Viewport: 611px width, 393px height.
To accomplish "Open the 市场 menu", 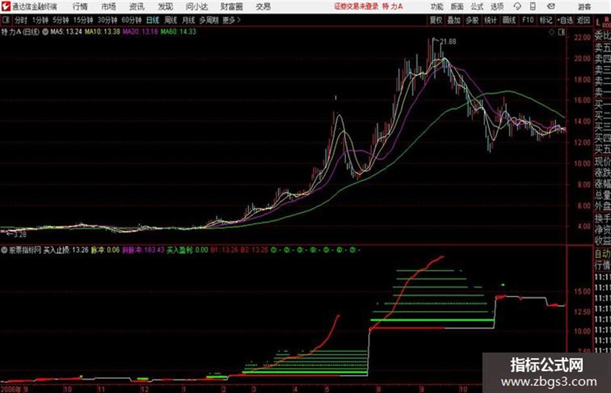I will coord(109,6).
